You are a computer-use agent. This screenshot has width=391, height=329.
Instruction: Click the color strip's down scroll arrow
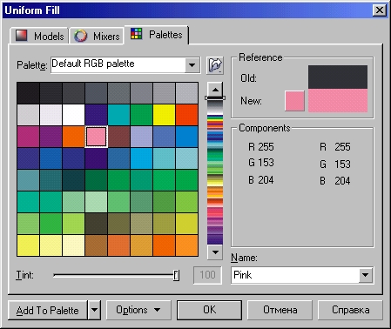[215, 252]
